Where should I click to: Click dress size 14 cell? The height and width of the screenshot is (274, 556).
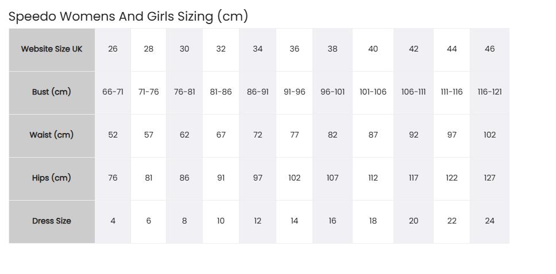(294, 222)
